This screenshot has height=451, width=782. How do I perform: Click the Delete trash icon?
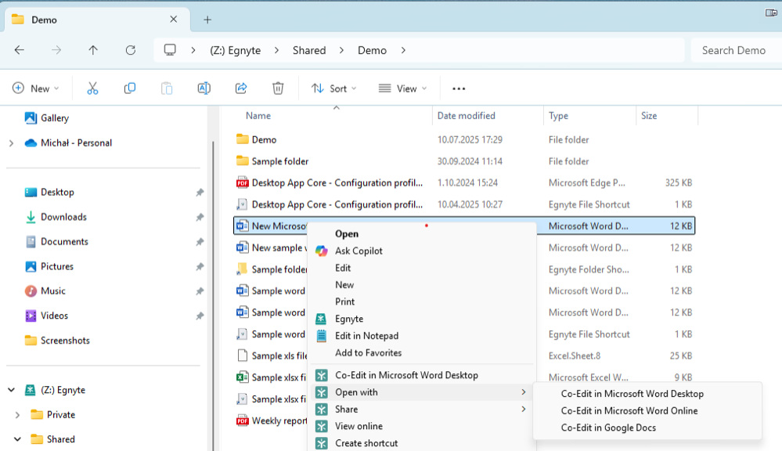[278, 88]
